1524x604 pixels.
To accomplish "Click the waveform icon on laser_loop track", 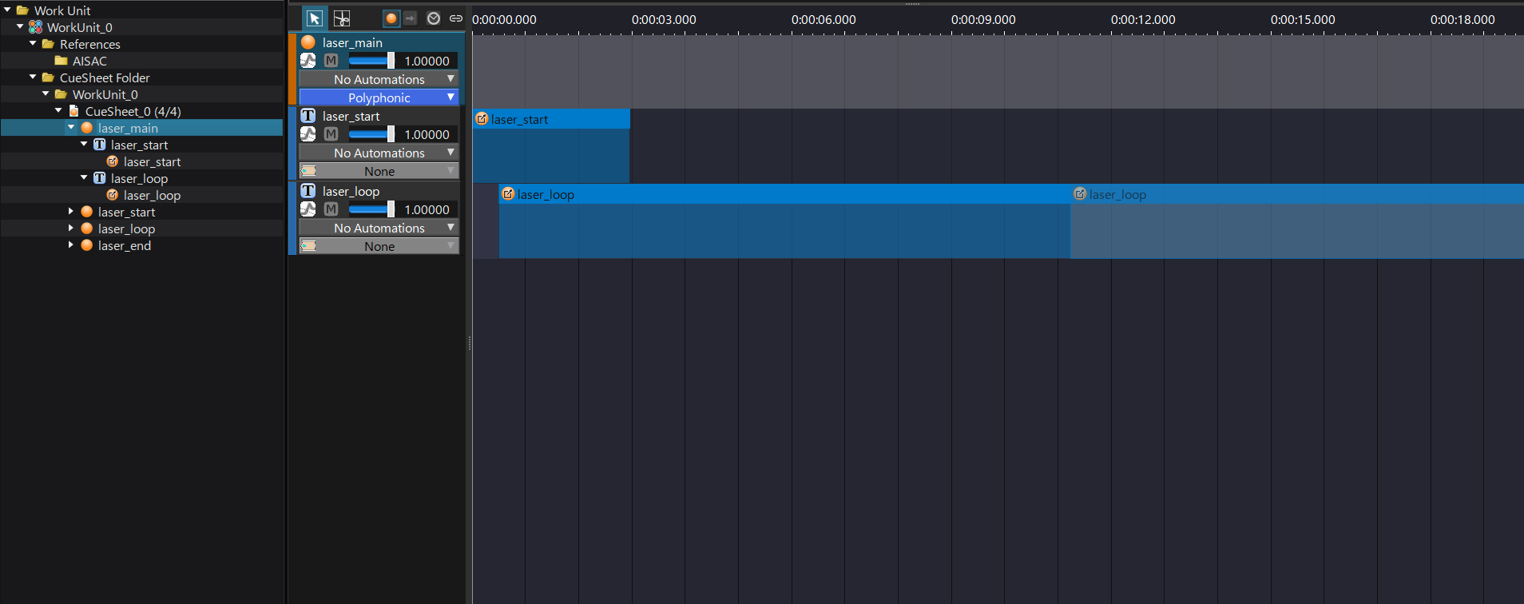I will [308, 209].
